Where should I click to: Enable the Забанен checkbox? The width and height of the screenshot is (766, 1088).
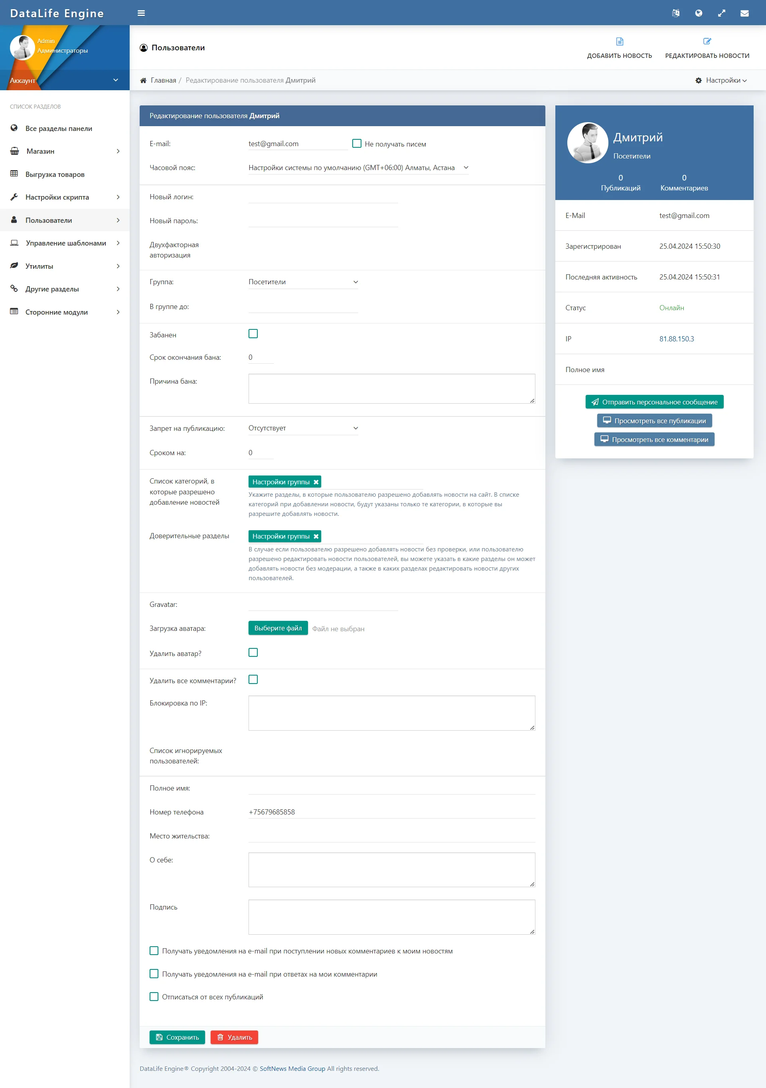(x=253, y=334)
